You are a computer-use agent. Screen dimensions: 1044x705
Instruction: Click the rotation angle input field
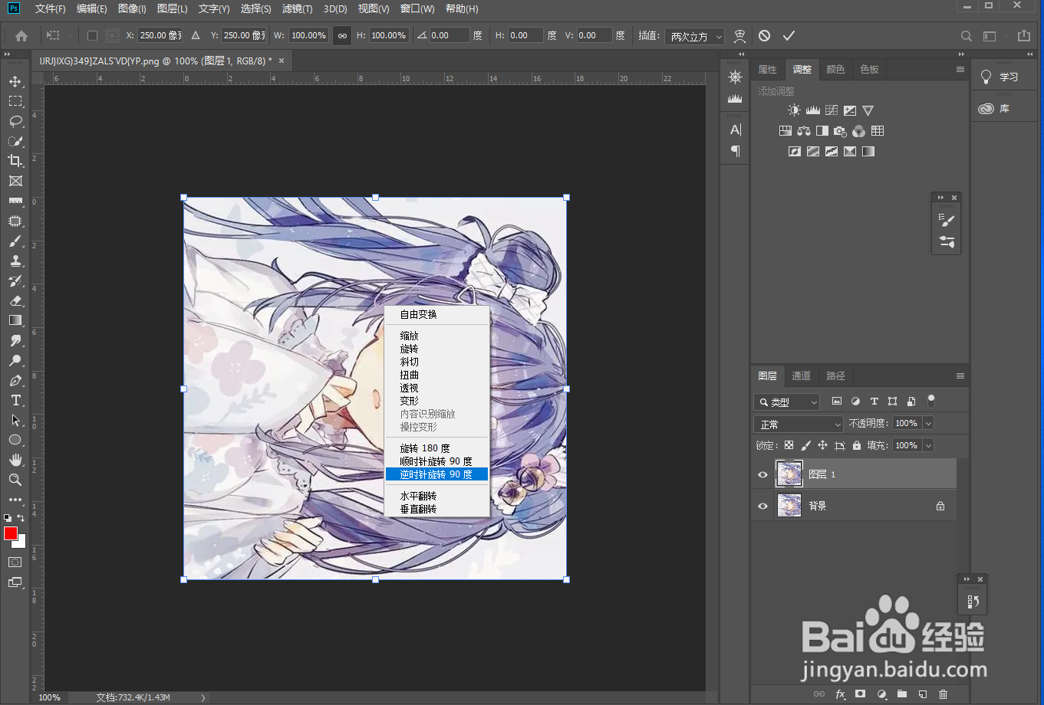(449, 35)
